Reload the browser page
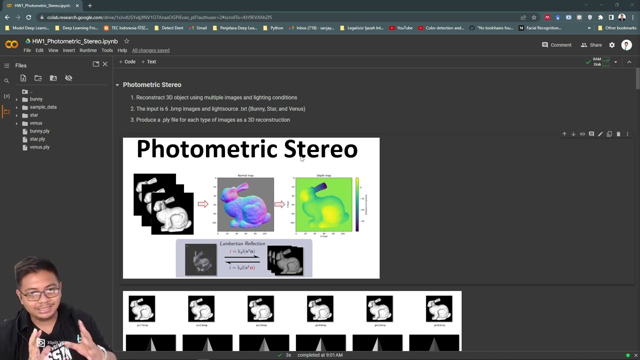The image size is (640, 360). tap(28, 17)
